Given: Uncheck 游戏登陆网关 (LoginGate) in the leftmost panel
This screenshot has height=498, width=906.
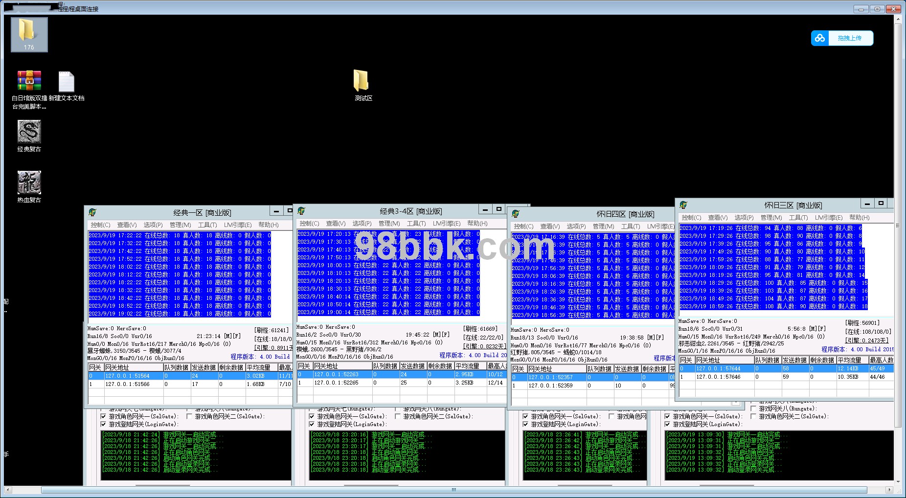Looking at the screenshot, I should click(103, 425).
